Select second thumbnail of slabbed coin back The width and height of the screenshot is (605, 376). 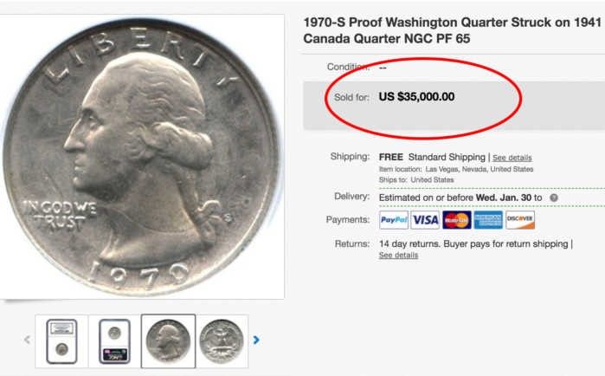click(114, 341)
